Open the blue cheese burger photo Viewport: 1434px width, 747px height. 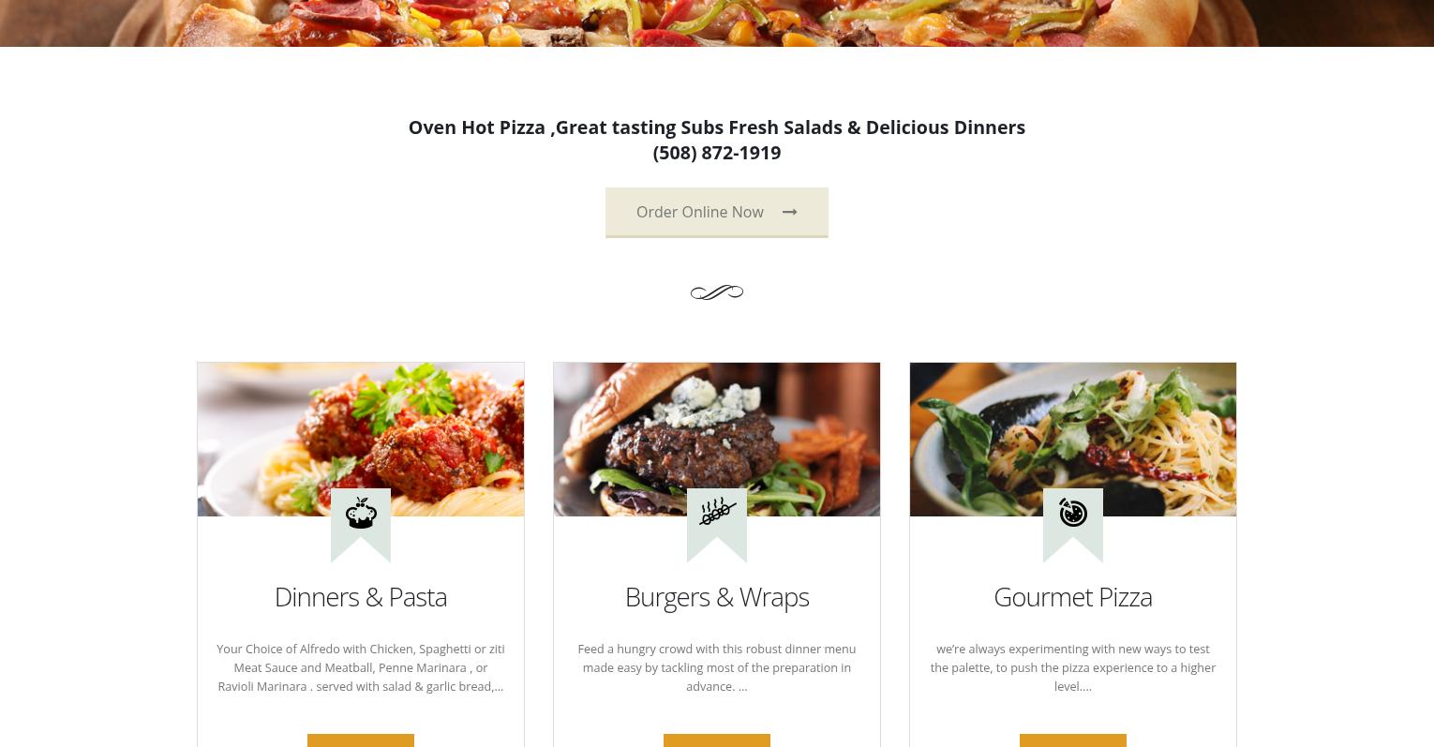717,439
